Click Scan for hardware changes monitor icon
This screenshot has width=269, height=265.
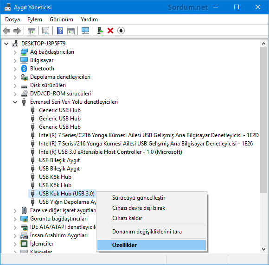[85, 31]
